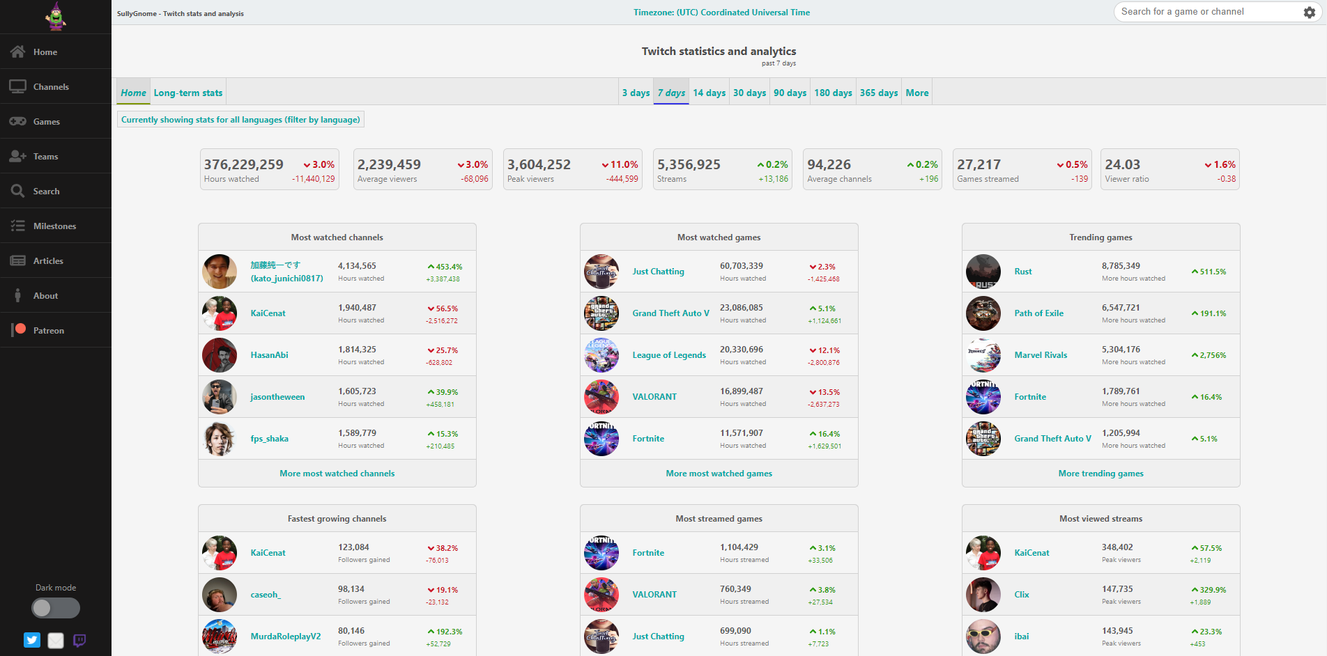Open More trending games link
1327x656 pixels.
pyautogui.click(x=1100, y=474)
